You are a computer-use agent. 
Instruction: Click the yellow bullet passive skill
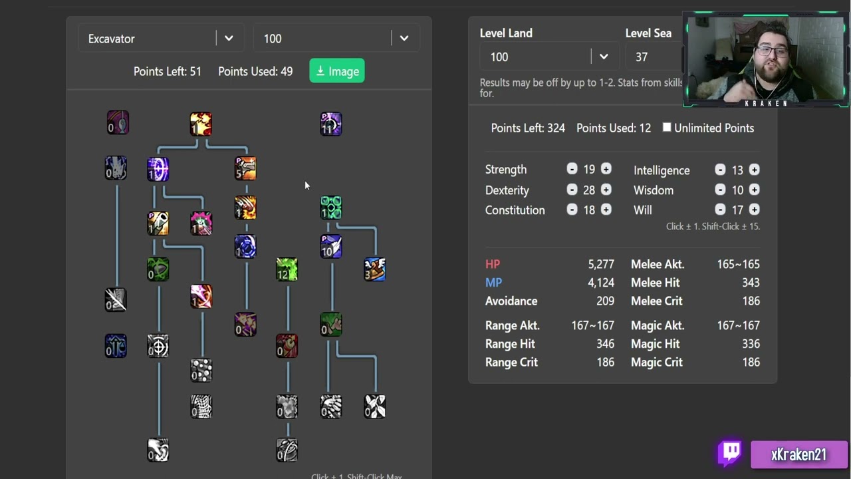click(x=158, y=224)
